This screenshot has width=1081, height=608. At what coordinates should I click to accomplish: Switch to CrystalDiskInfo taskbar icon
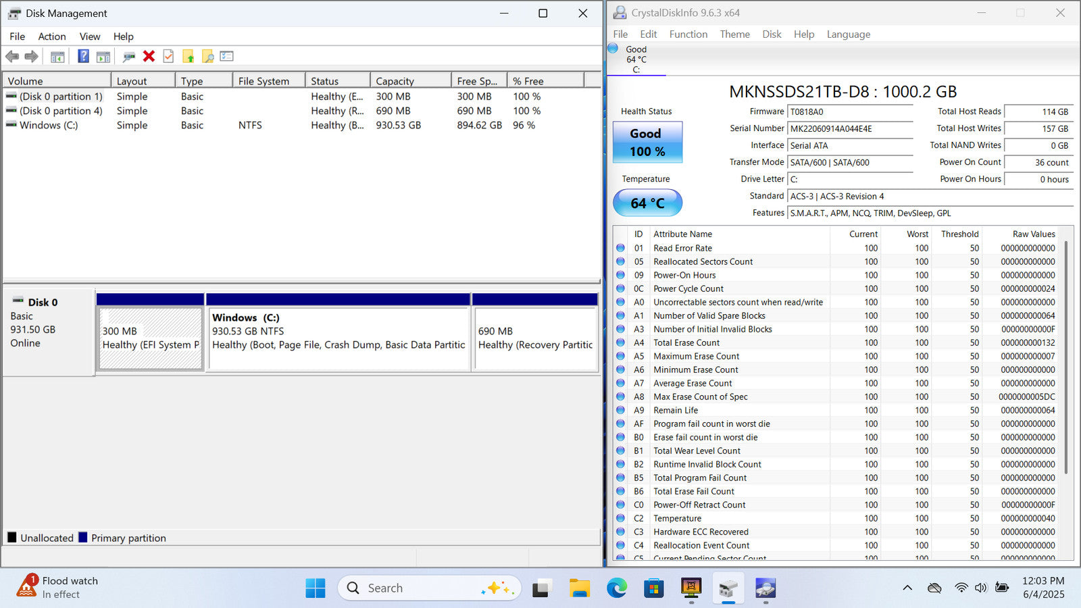765,588
